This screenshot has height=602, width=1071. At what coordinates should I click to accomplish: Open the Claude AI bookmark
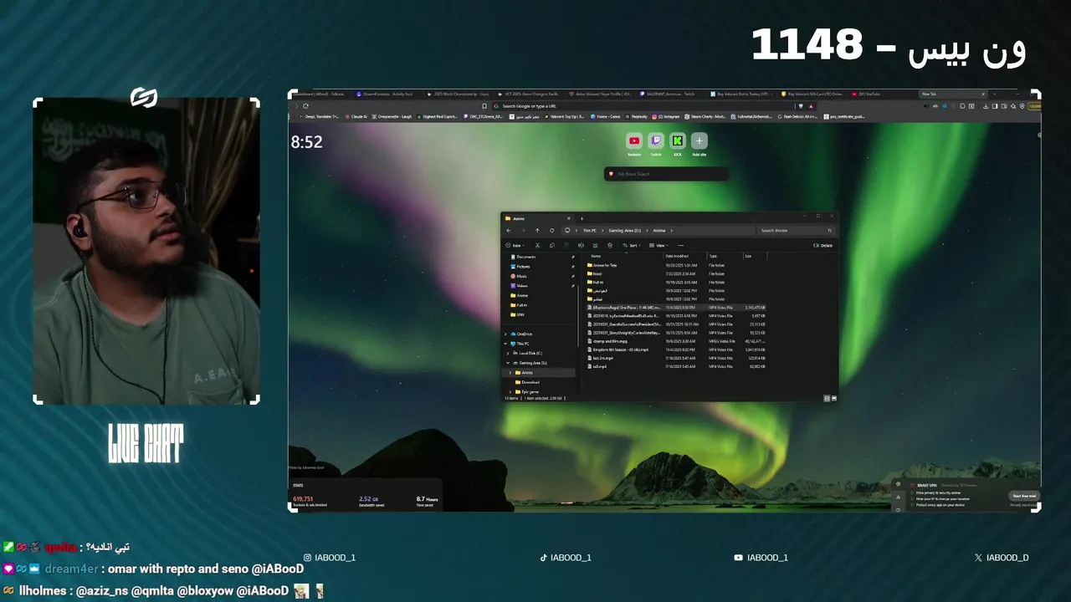click(357, 115)
